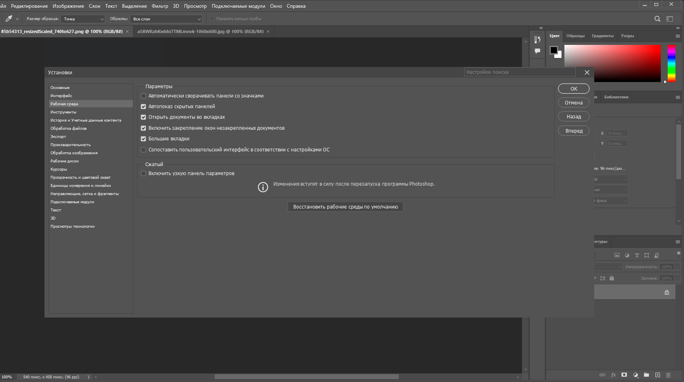Click the Cancel (Отмена) button
Image resolution: width=684 pixels, height=382 pixels.
click(x=574, y=103)
